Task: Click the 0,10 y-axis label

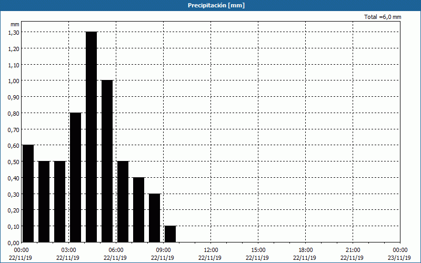Action: pyautogui.click(x=14, y=227)
